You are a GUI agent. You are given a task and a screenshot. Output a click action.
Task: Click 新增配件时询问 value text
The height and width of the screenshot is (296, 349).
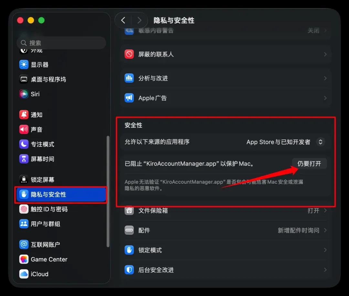(299, 230)
